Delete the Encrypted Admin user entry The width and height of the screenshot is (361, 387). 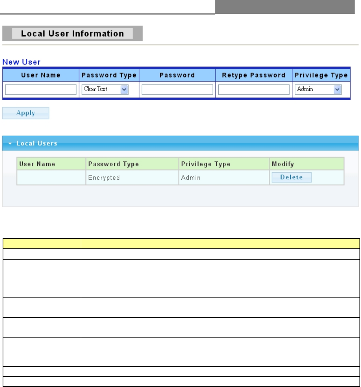tap(291, 177)
